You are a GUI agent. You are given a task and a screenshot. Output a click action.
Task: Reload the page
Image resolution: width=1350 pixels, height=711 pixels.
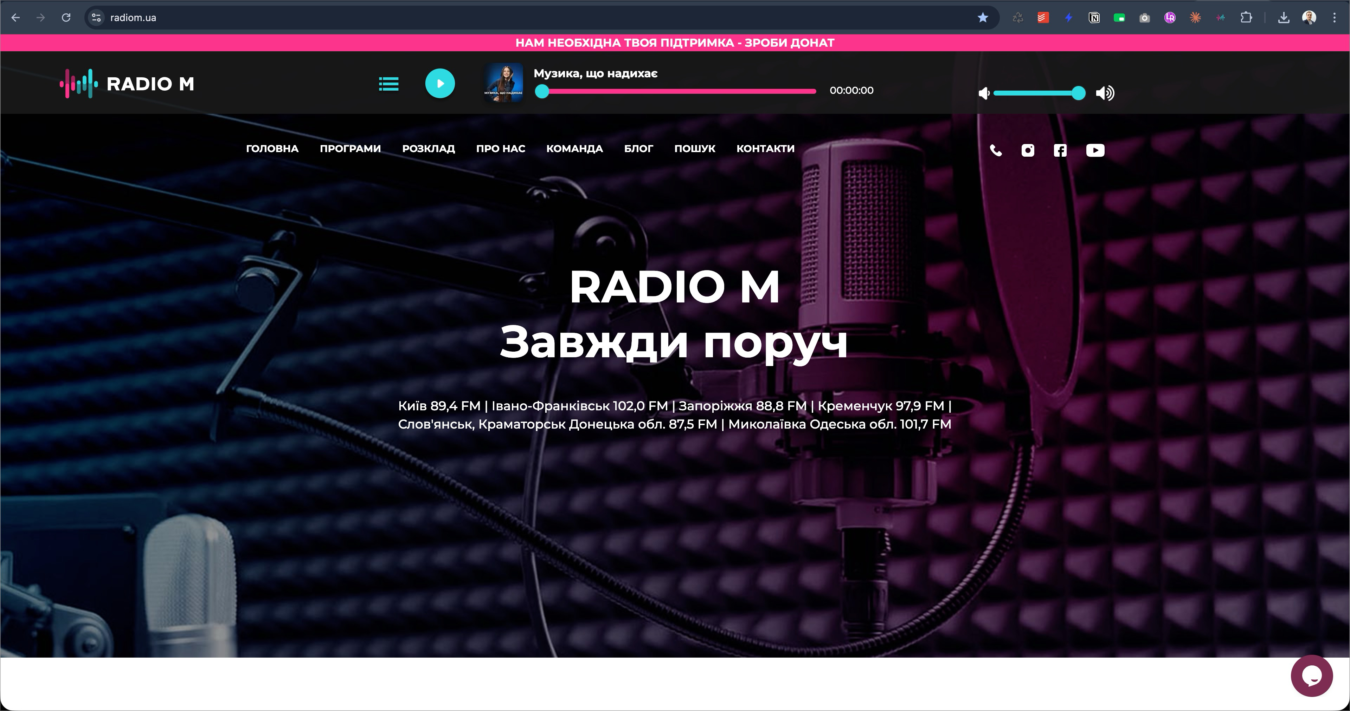click(66, 18)
